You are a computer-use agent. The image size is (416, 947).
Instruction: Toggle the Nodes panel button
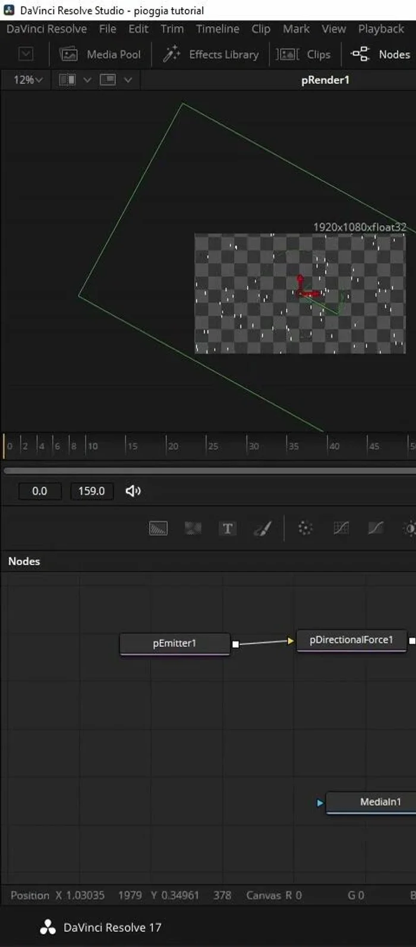(381, 54)
